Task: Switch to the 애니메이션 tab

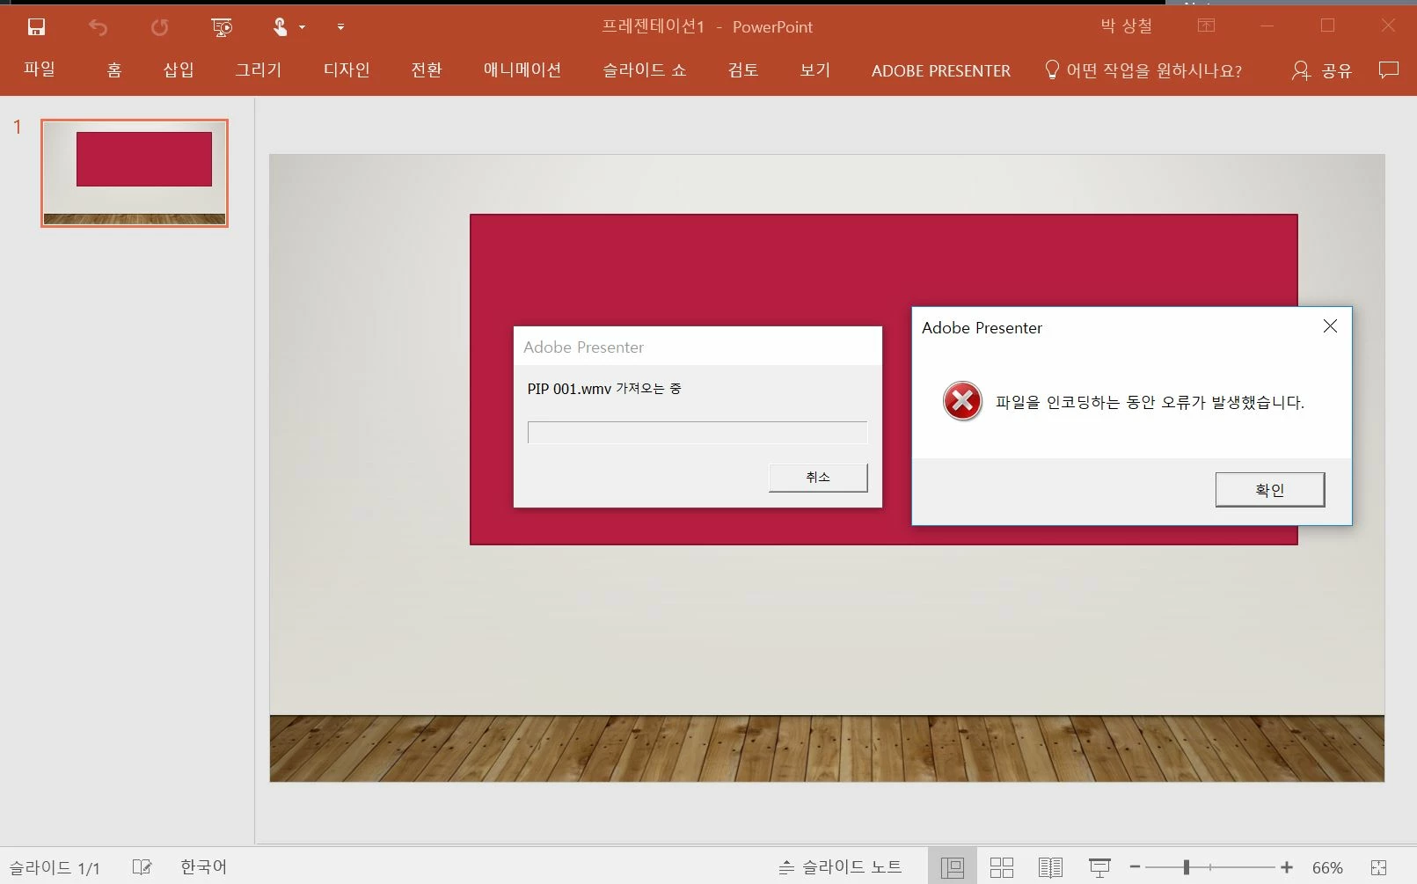Action: [522, 70]
